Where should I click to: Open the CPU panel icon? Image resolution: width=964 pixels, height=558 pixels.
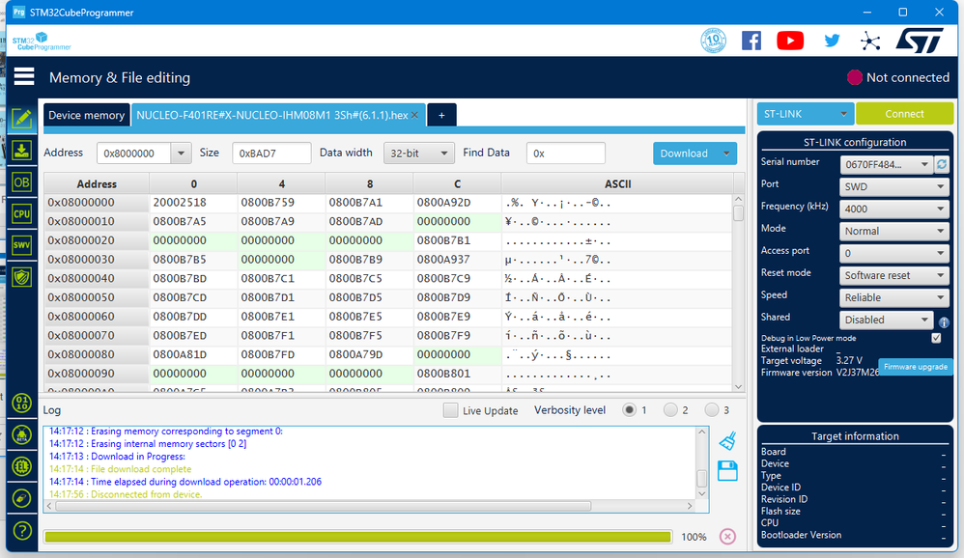(22, 214)
